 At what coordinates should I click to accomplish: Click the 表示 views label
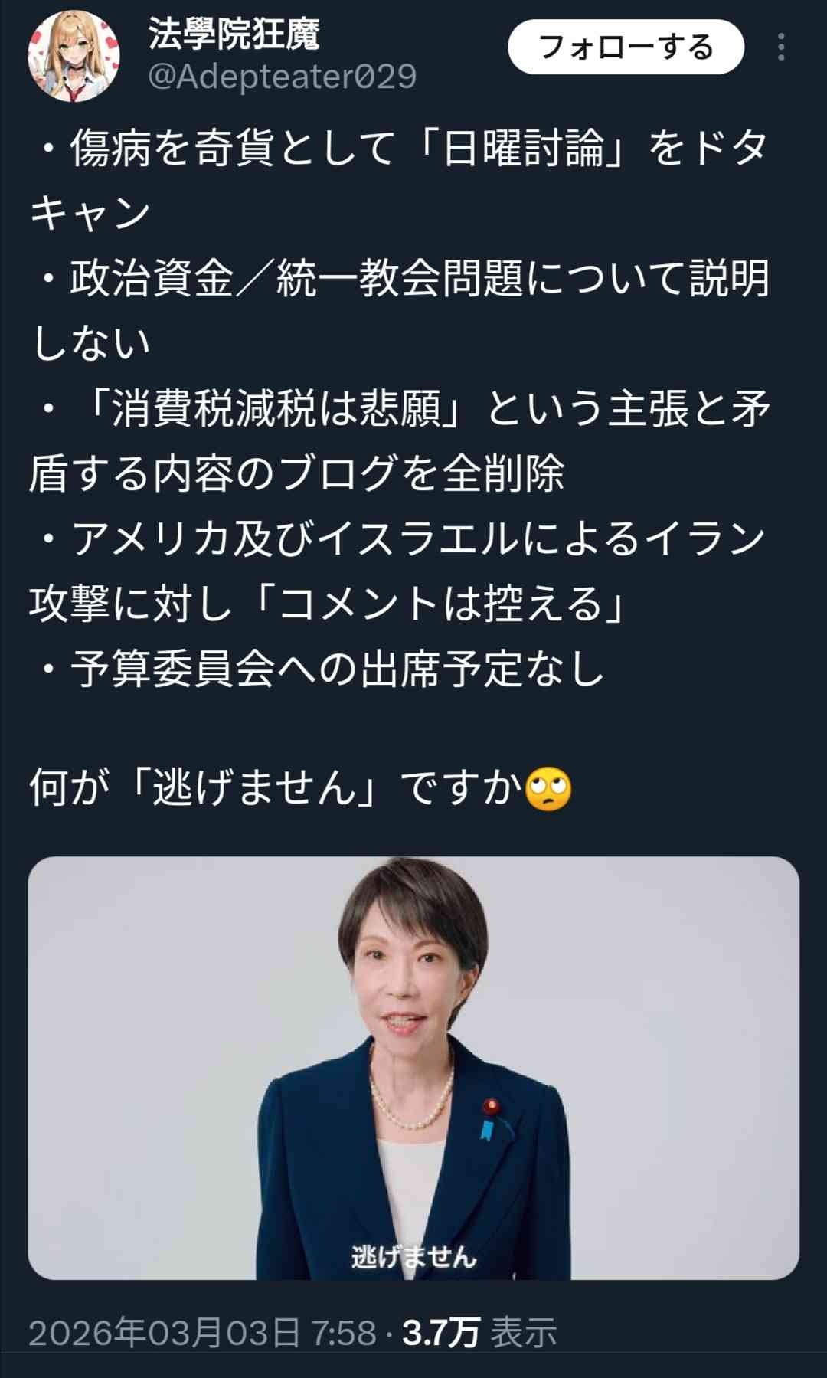coord(524,1333)
